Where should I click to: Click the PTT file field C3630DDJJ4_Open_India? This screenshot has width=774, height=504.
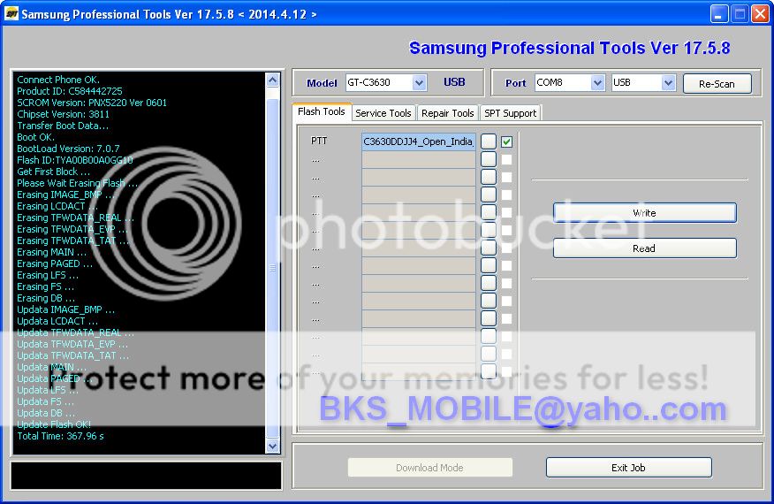click(419, 141)
